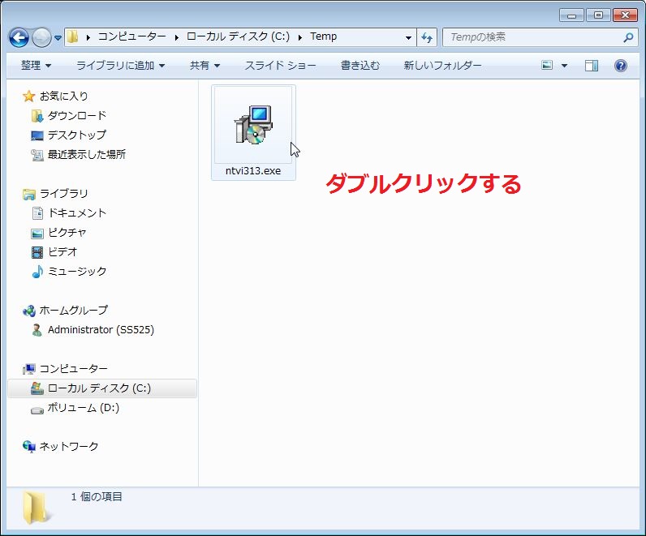Open the 整理 dropdown menu

point(36,66)
